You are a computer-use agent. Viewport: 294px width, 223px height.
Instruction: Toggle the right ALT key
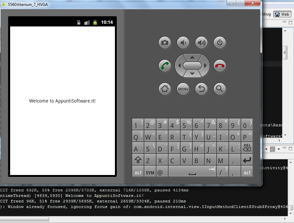point(247,171)
